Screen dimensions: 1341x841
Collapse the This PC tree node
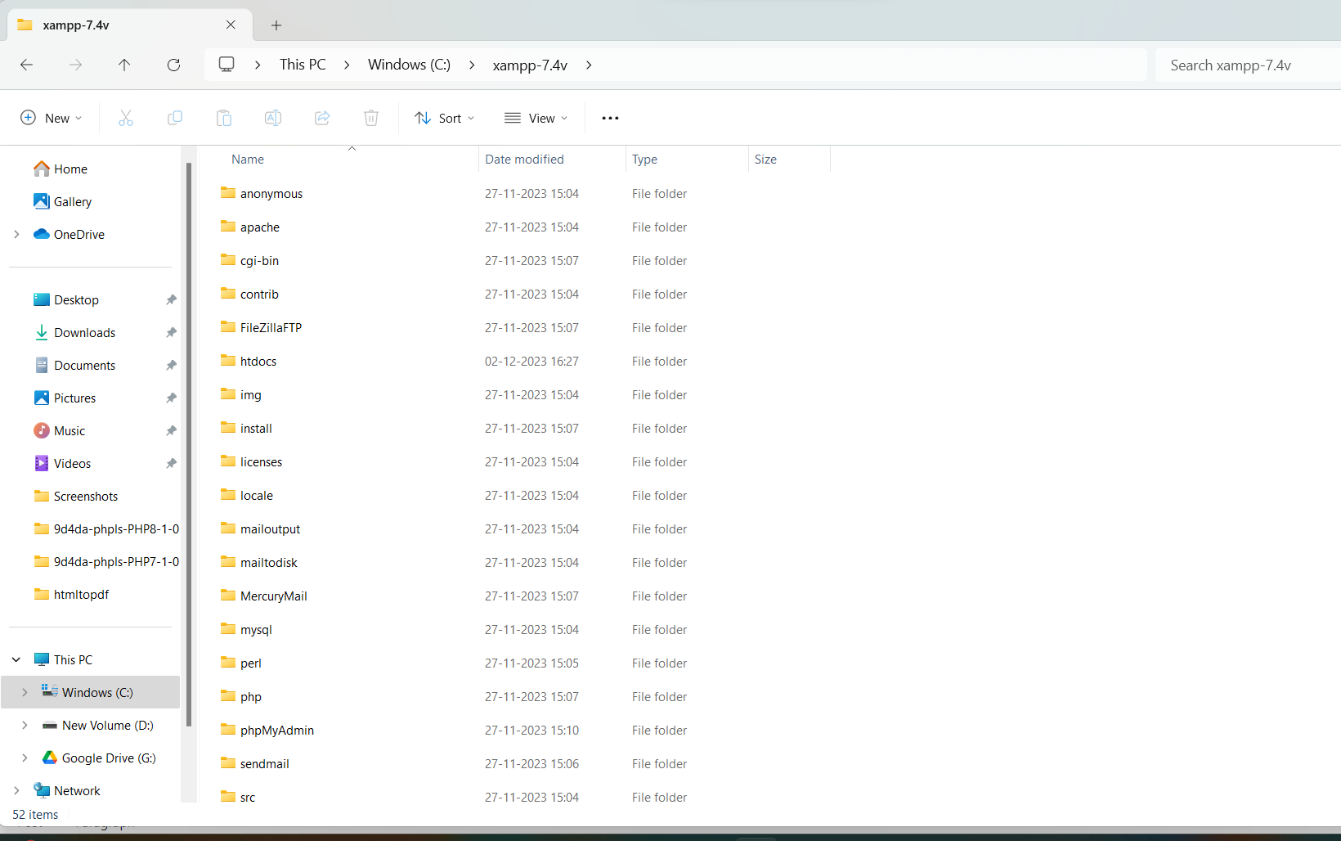click(16, 659)
